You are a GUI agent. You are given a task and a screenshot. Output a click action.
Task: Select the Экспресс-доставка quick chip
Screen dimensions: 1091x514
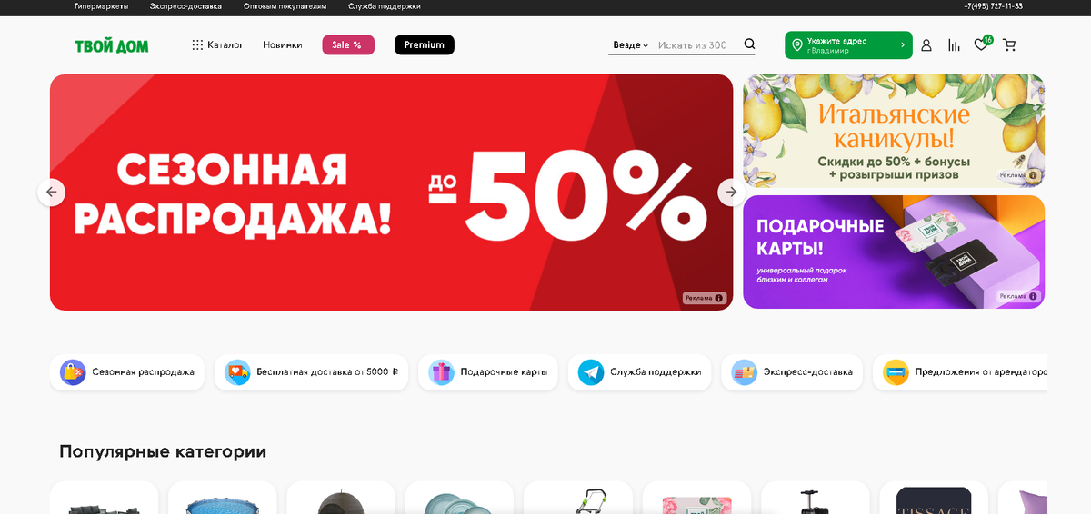click(x=792, y=372)
